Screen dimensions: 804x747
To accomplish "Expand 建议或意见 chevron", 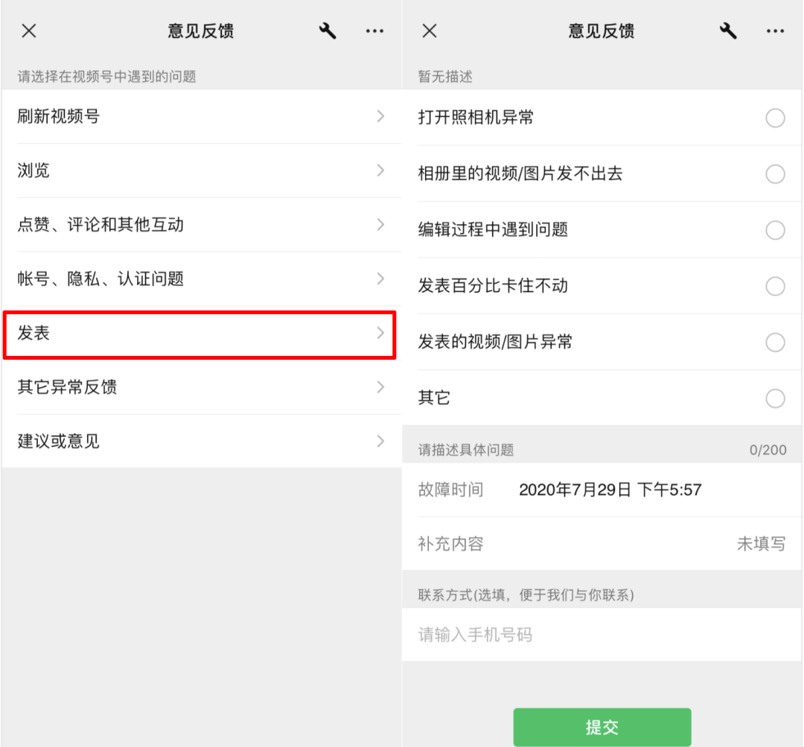I will click(x=380, y=441).
